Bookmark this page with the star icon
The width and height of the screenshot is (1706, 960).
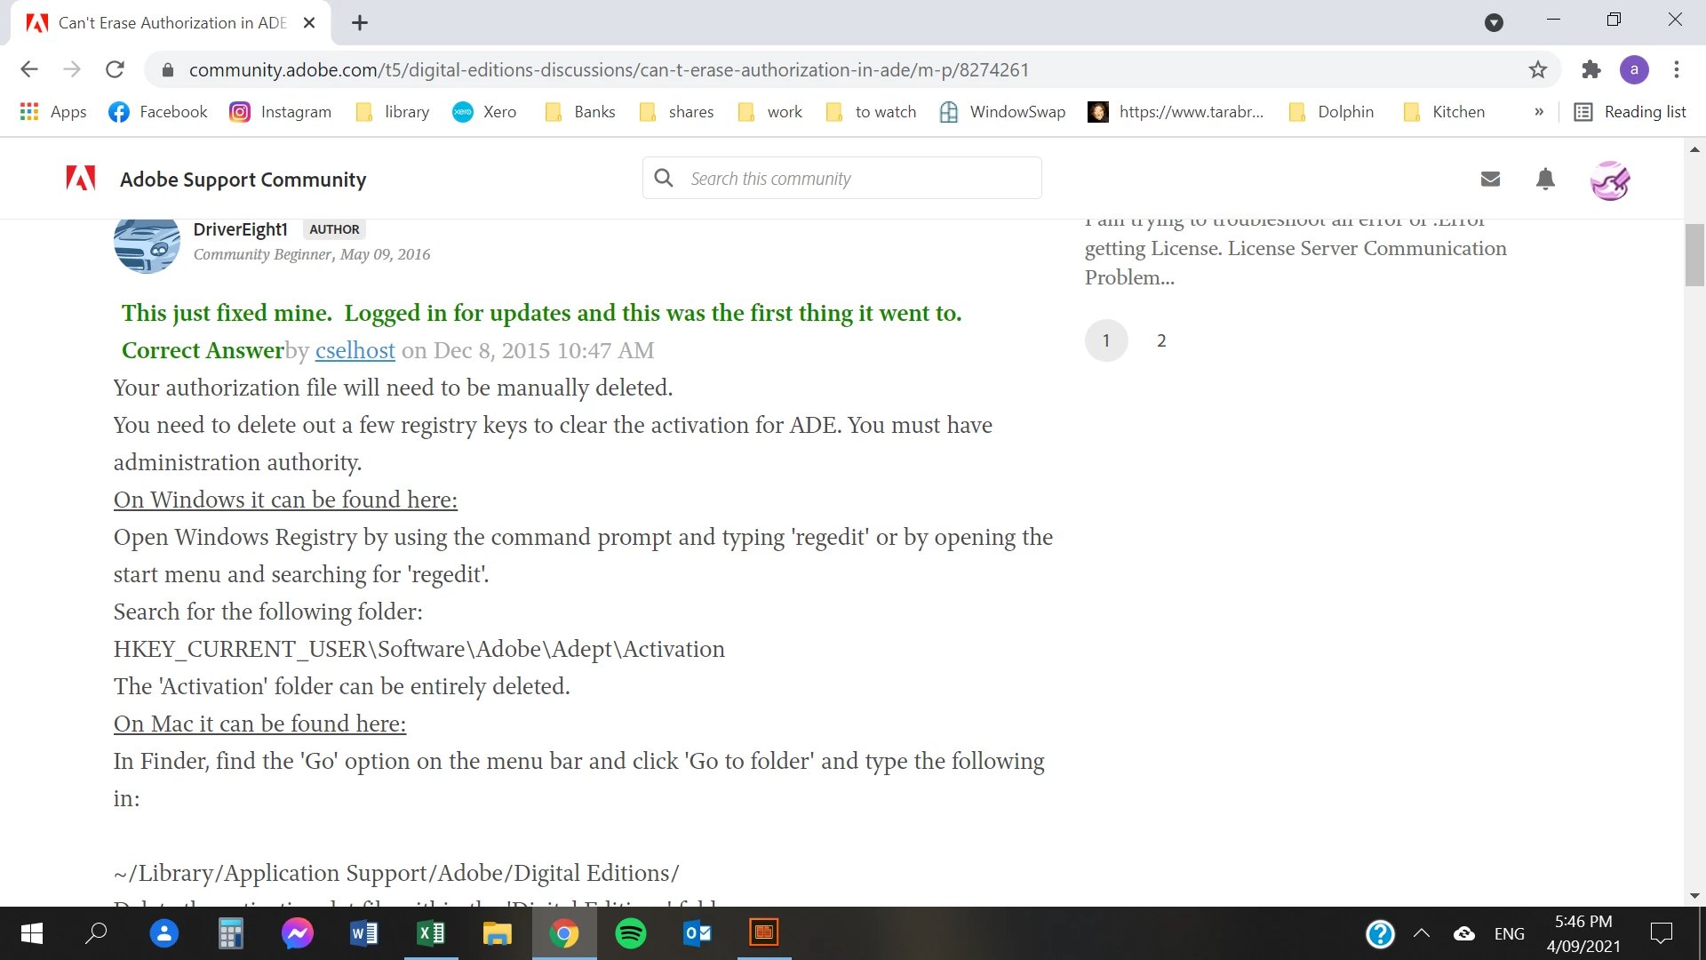pos(1538,69)
